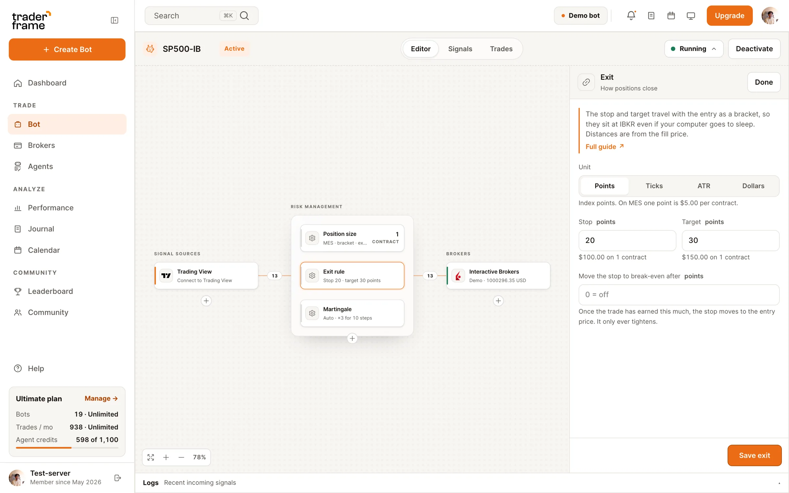
Task: Click the logout icon beside Test-server
Action: (118, 478)
